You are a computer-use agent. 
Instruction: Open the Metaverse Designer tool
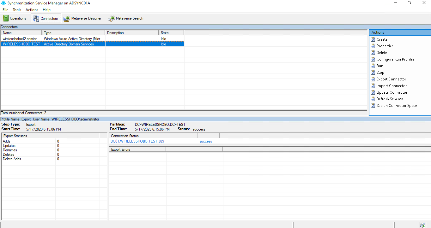coord(83,18)
